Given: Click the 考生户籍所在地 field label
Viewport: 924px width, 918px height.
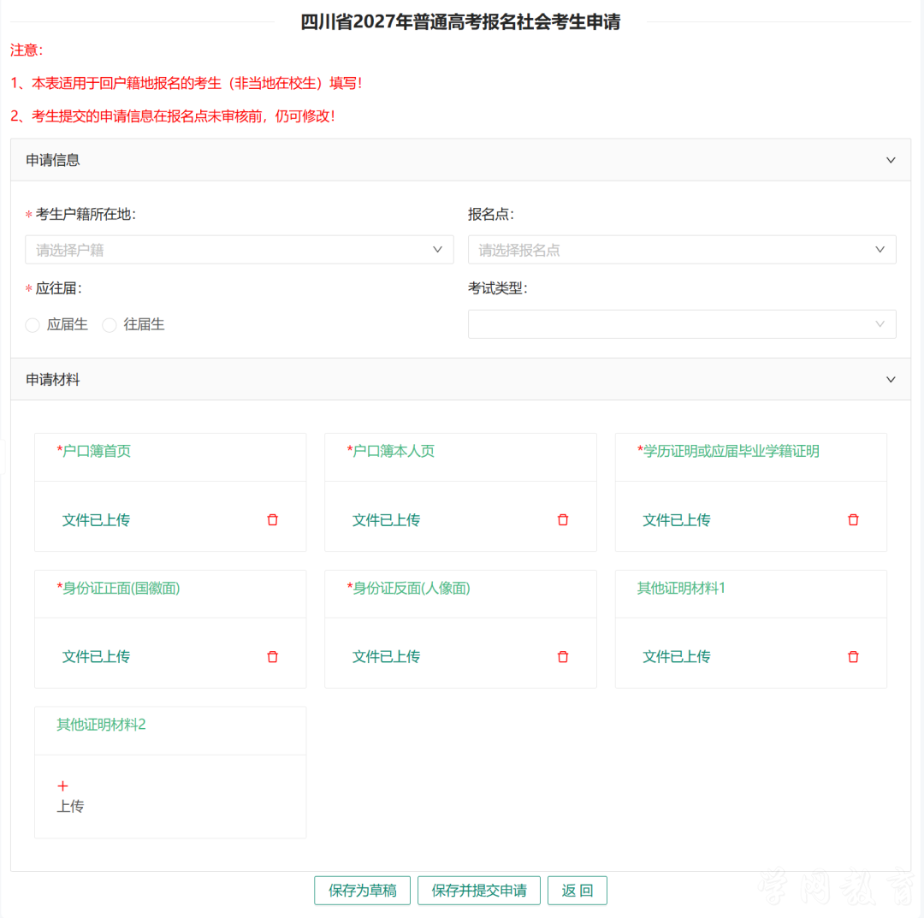Looking at the screenshot, I should (x=86, y=215).
